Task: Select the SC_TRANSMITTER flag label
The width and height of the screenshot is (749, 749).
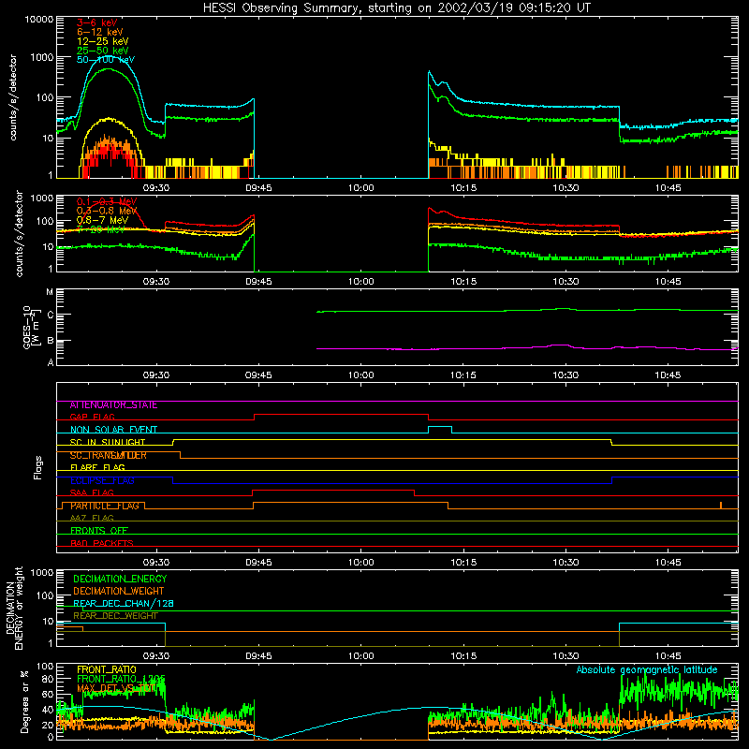Action: pyautogui.click(x=109, y=455)
